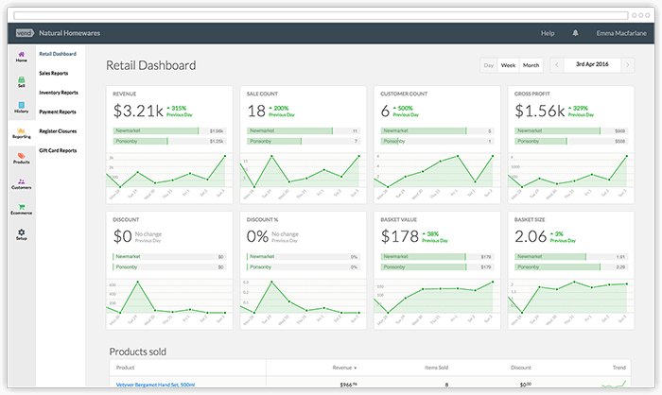The height and width of the screenshot is (395, 662).
Task: Open Sales Reports
Action: pyautogui.click(x=54, y=73)
